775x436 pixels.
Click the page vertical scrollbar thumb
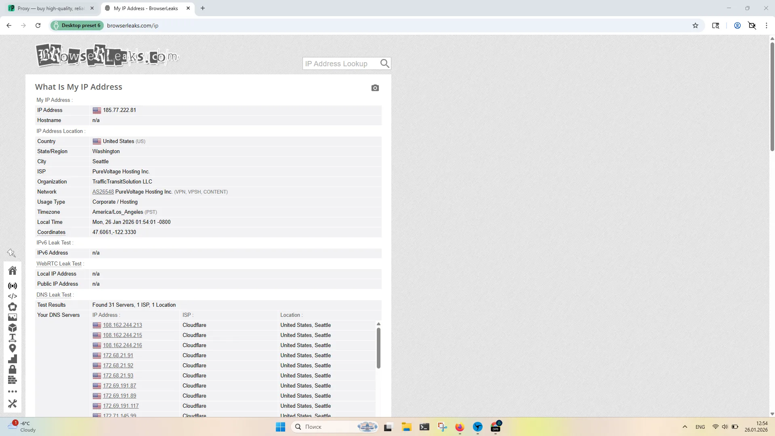pyautogui.click(x=772, y=97)
